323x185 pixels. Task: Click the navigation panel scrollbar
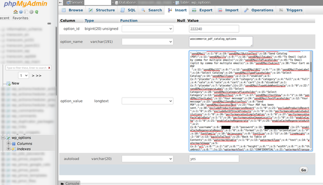point(56,61)
